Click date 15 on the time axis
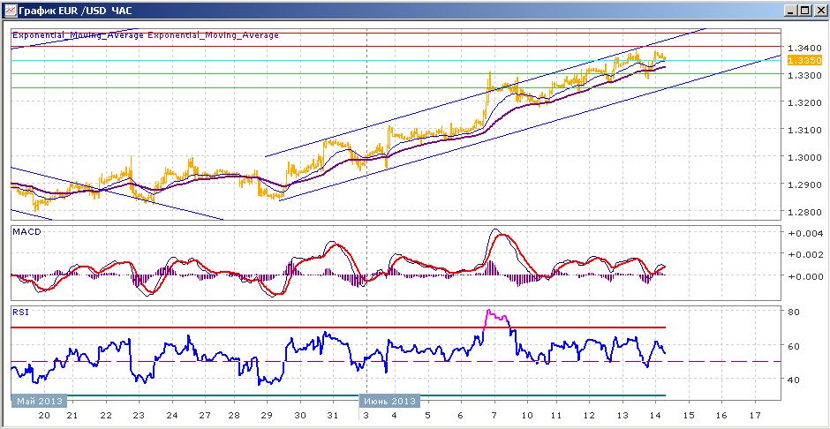The height and width of the screenshot is (429, 830). (x=689, y=415)
